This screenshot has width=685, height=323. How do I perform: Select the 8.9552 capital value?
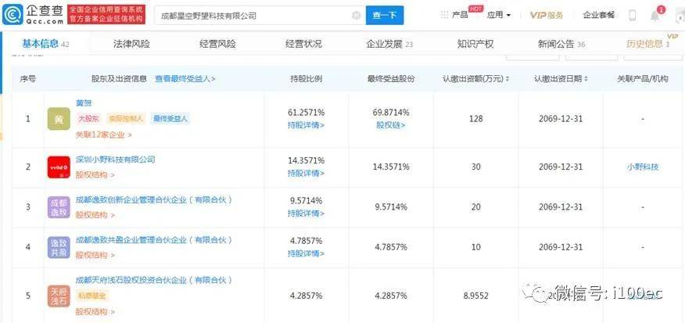476,296
